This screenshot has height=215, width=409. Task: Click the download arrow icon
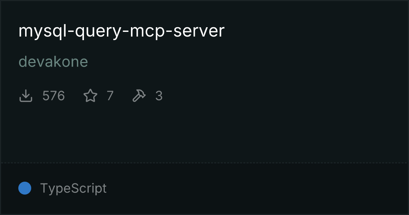[x=26, y=96]
